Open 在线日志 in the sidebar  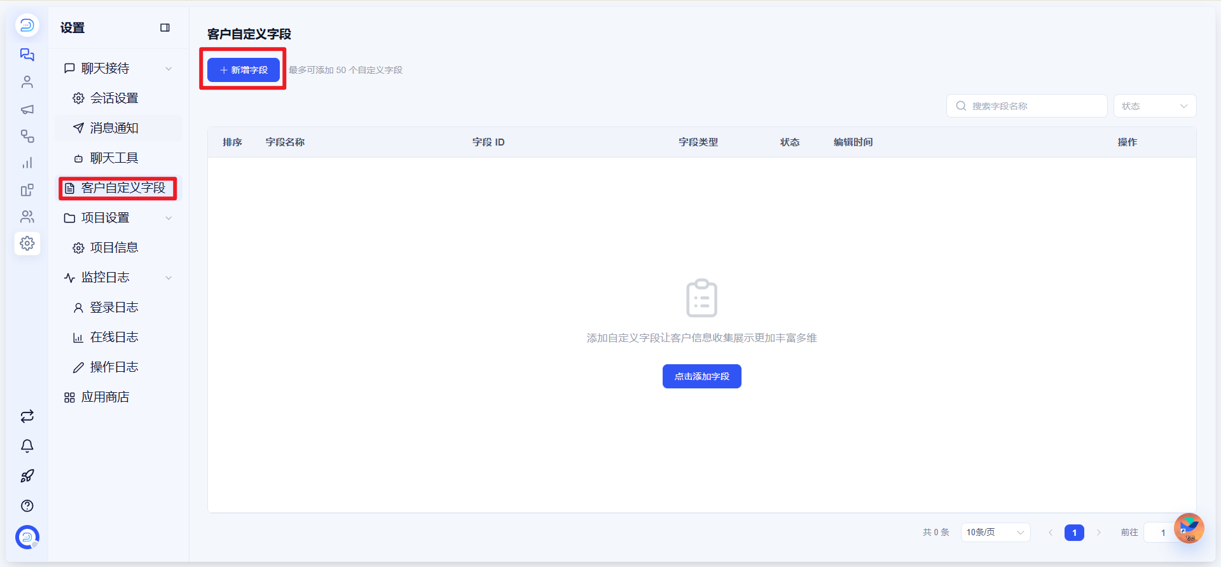click(118, 338)
